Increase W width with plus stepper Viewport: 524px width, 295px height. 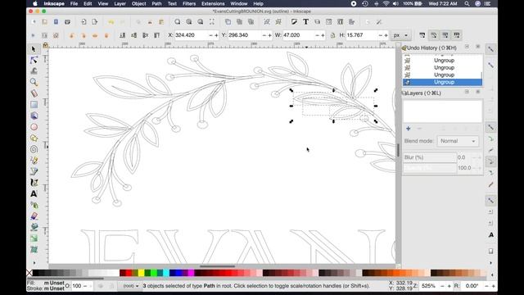pos(323,35)
